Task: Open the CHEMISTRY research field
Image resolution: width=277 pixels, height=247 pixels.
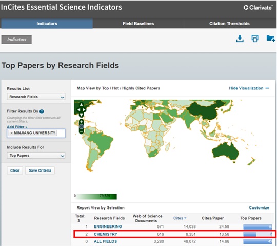Action: [106, 234]
